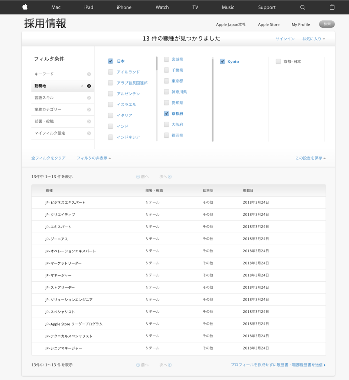Open the お気に入り dropdown
The width and height of the screenshot is (349, 380).
pos(314,39)
